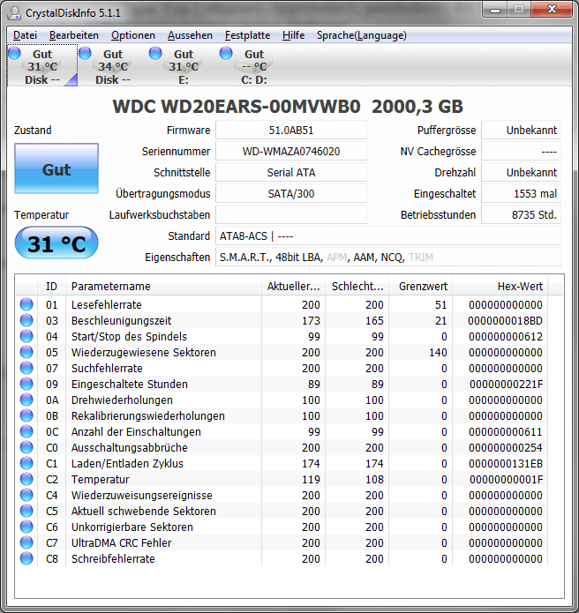Click status orb for Aktuell schwebende Sektoren

click(x=26, y=511)
